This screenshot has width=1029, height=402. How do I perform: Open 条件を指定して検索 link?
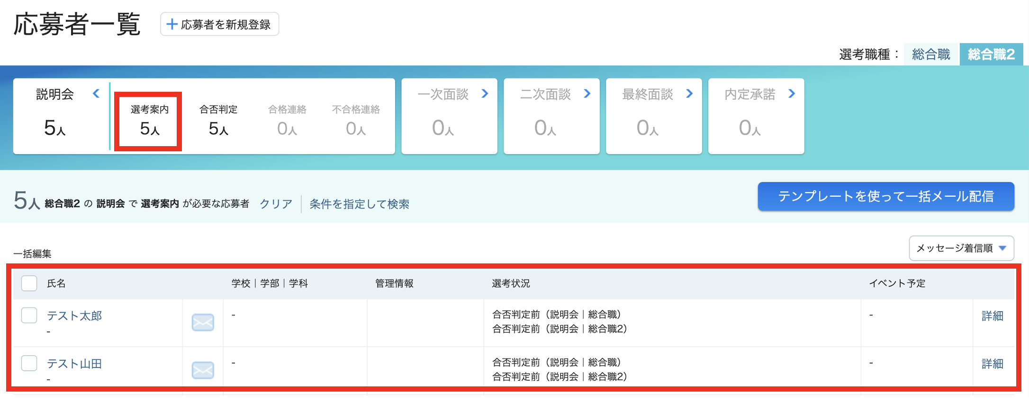[x=360, y=204]
